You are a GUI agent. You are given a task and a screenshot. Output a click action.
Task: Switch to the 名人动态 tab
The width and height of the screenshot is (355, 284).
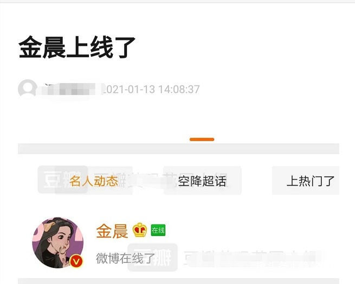coord(94,181)
